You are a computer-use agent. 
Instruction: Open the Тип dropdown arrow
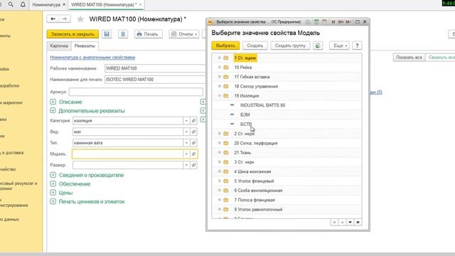pyautogui.click(x=186, y=143)
